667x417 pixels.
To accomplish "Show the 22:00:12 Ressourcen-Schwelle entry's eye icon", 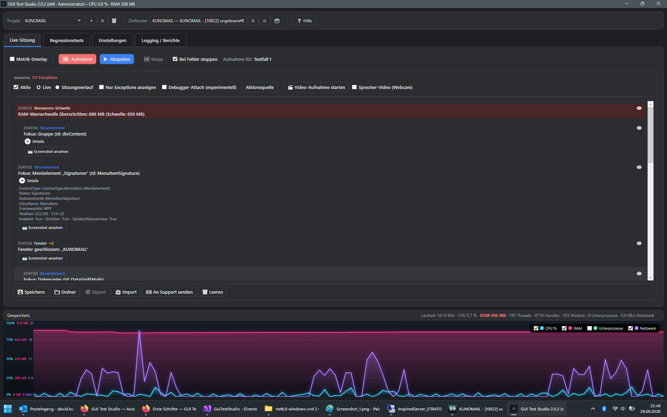I will click(x=639, y=108).
